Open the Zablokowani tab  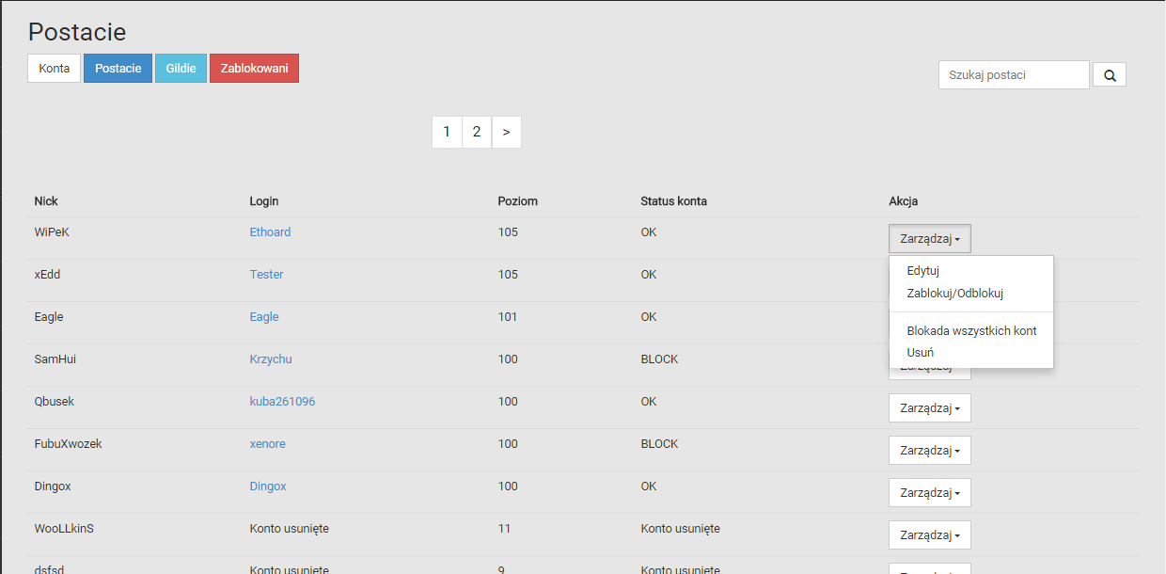254,69
